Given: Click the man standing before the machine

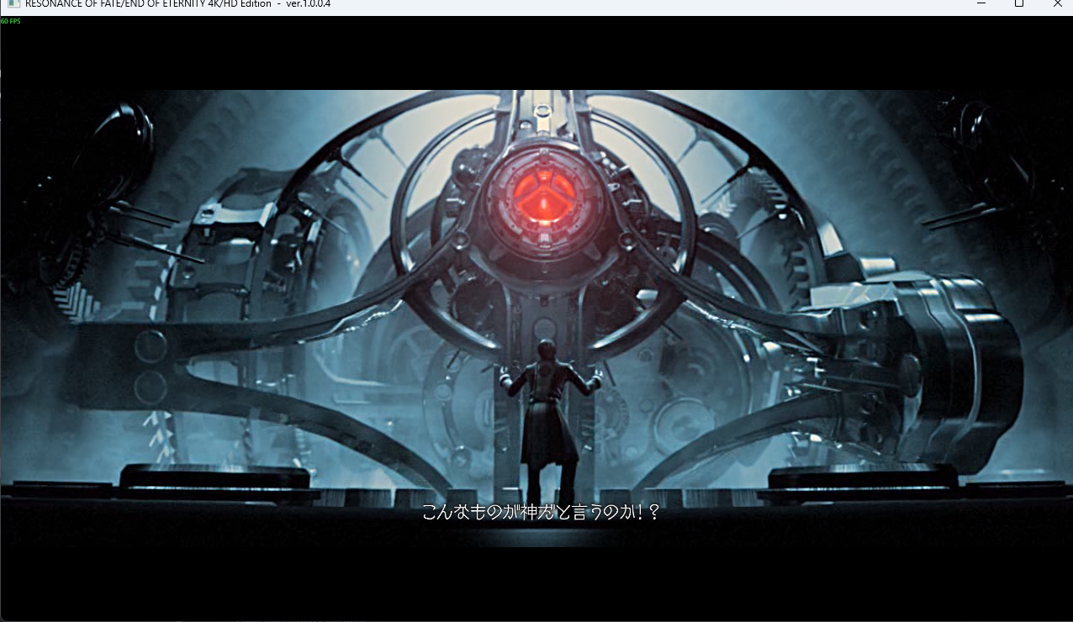Looking at the screenshot, I should 552,420.
